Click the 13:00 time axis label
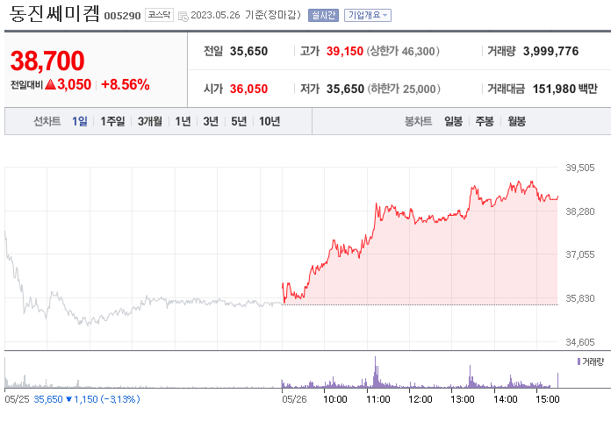611x422 pixels. [x=462, y=399]
